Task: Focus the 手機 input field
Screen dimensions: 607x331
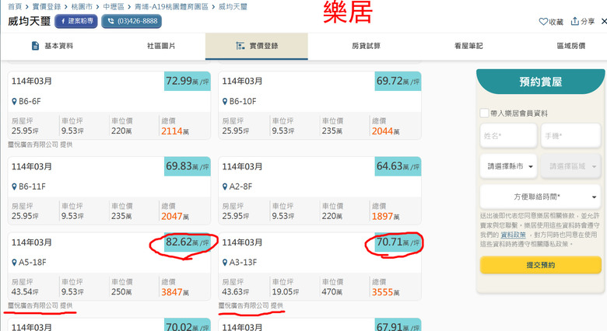Action: [570, 136]
